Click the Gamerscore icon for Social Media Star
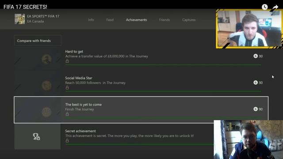 256,83
